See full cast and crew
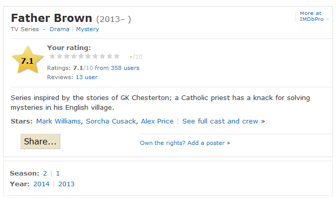336x198 pixels. tap(224, 121)
